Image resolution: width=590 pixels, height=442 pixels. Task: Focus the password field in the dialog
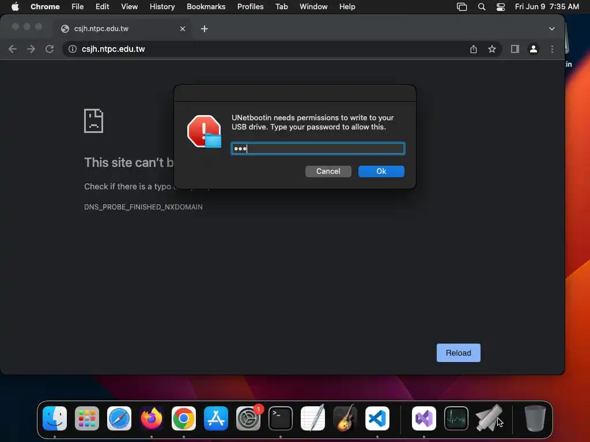(318, 148)
